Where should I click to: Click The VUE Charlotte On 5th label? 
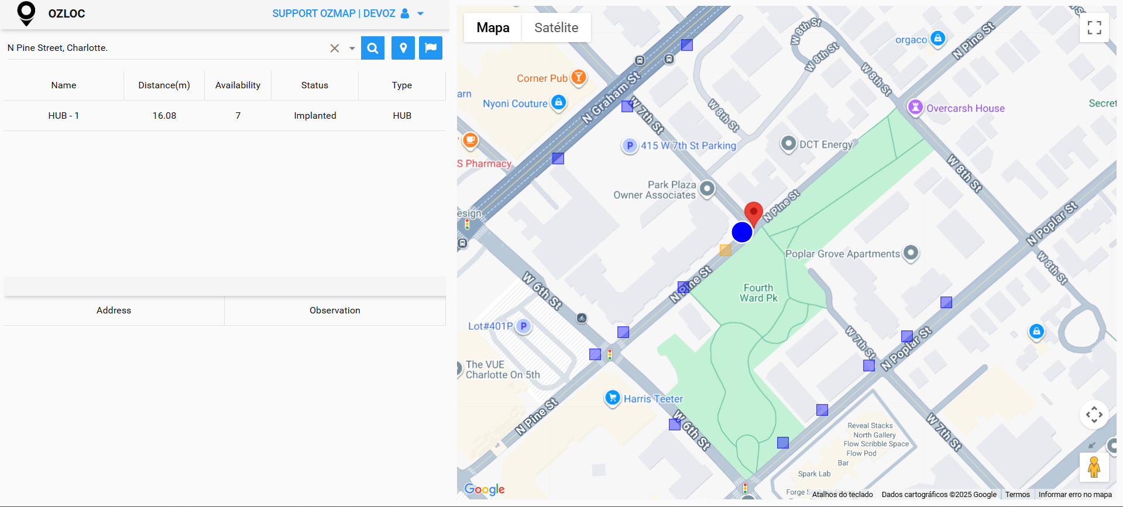point(503,370)
